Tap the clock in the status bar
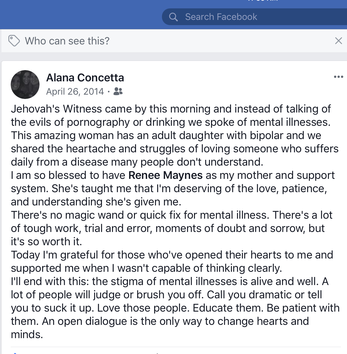 263,1
